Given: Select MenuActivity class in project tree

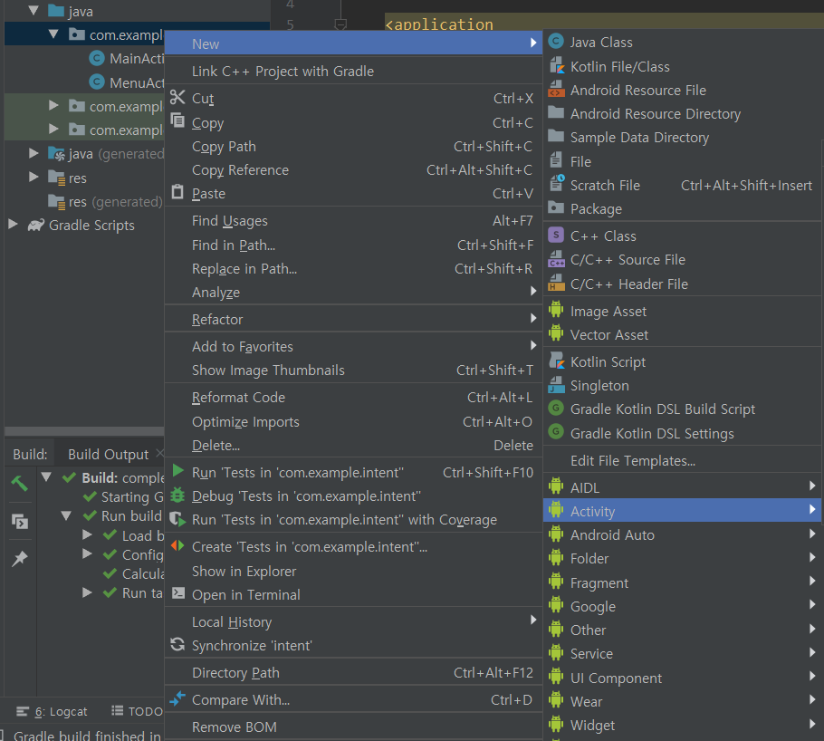Looking at the screenshot, I should (x=127, y=82).
